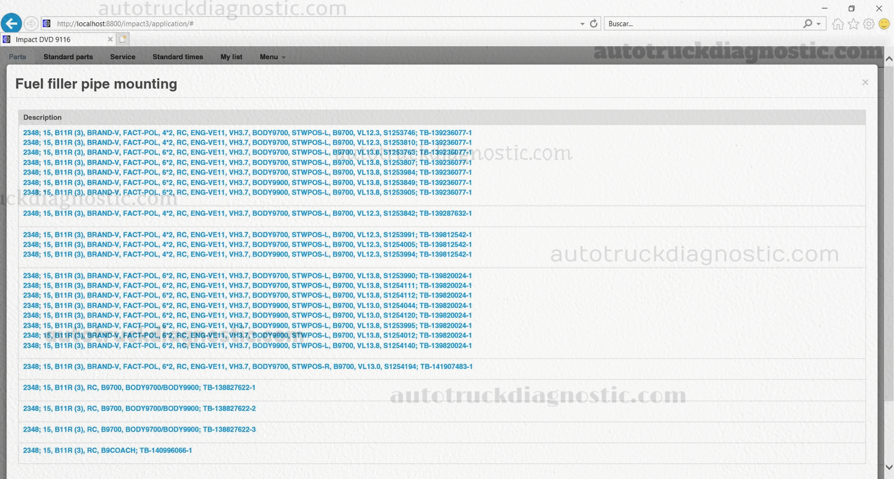The height and width of the screenshot is (479, 894).
Task: Expand the address bar history dropdown
Action: [x=582, y=24]
